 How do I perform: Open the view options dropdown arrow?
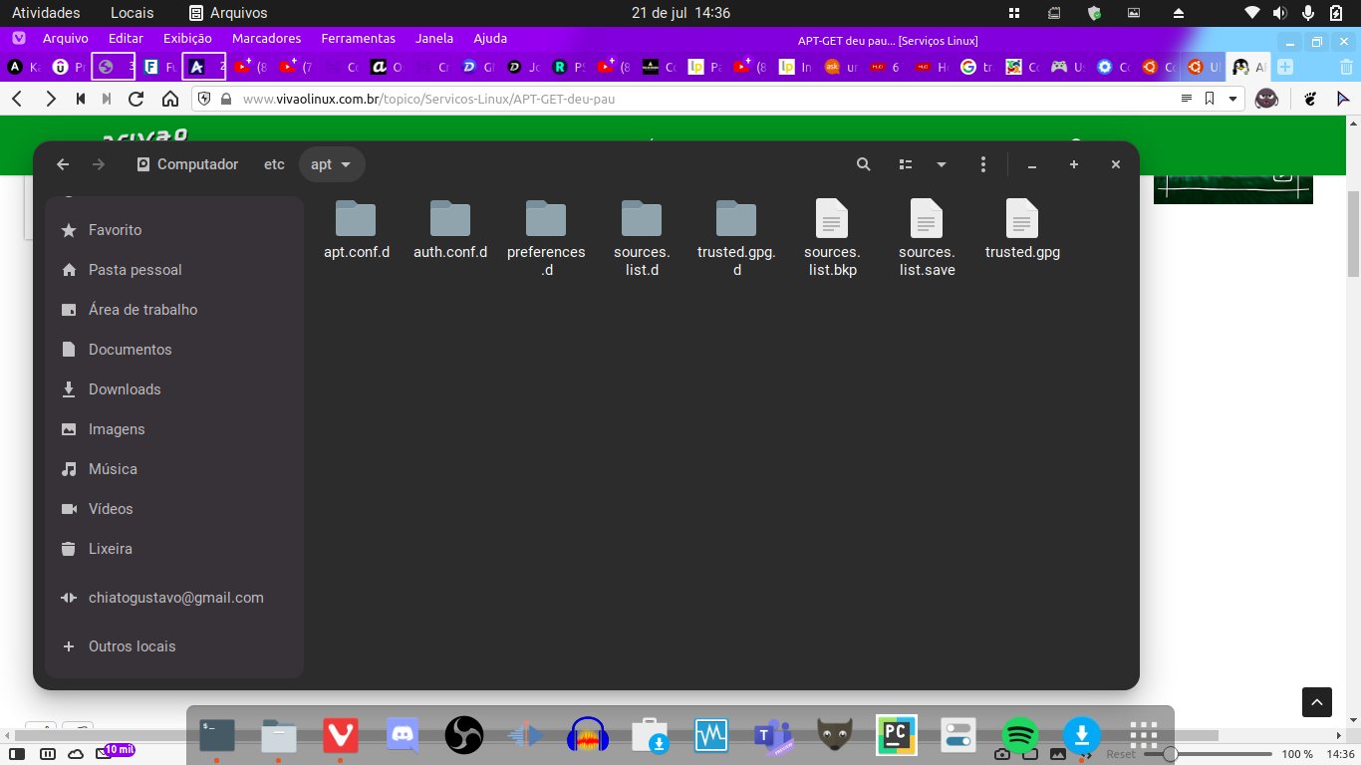941,164
